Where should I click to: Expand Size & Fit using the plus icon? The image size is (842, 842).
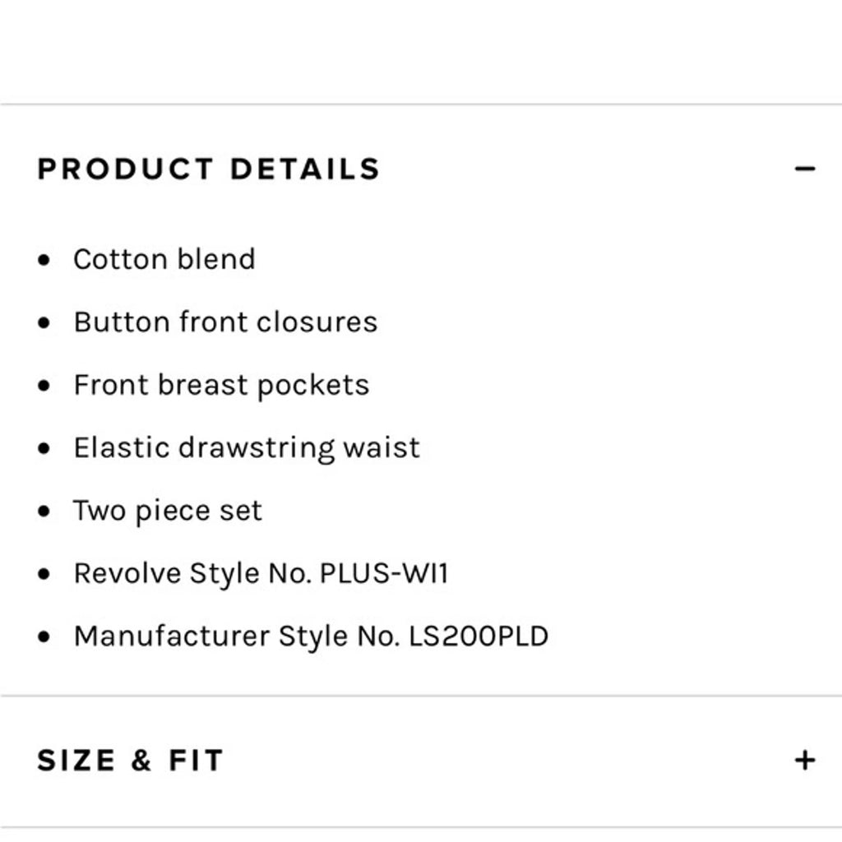(804, 761)
